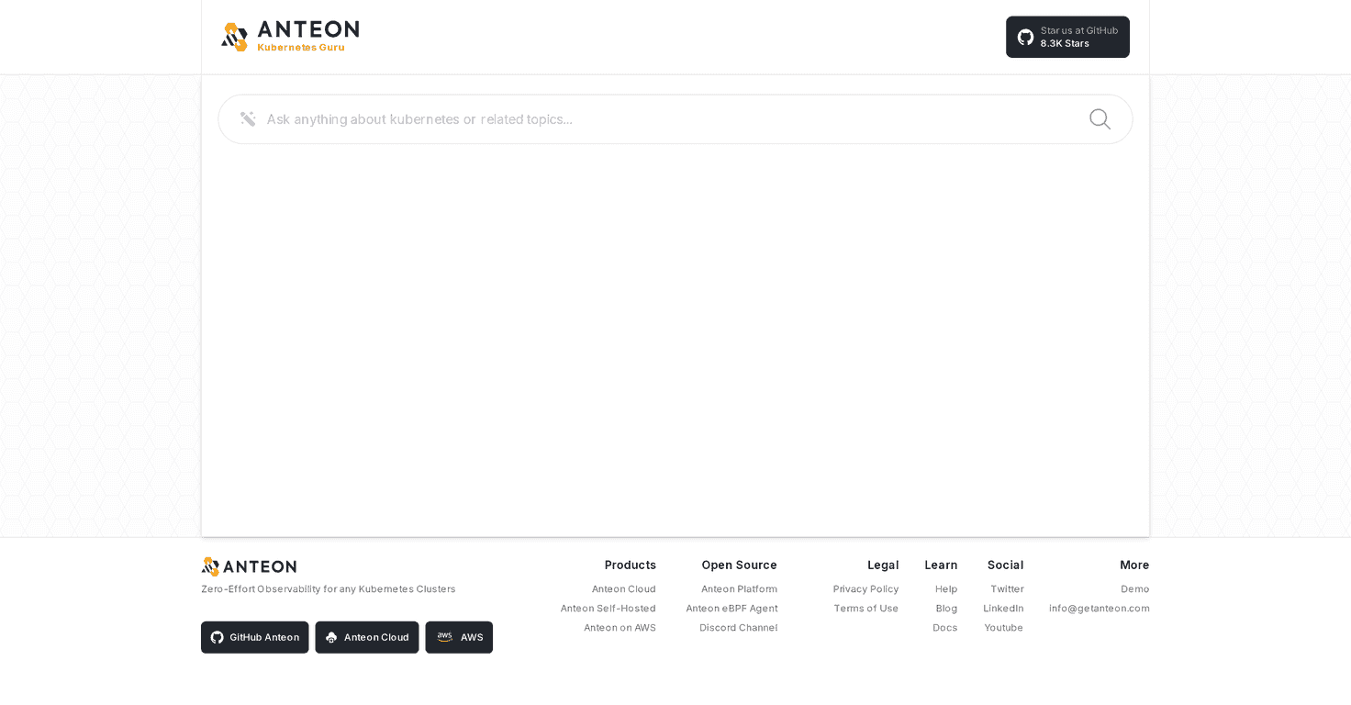This screenshot has height=705, width=1351.
Task: Click the GitHub Anteon footer button
Action: pyautogui.click(x=254, y=637)
